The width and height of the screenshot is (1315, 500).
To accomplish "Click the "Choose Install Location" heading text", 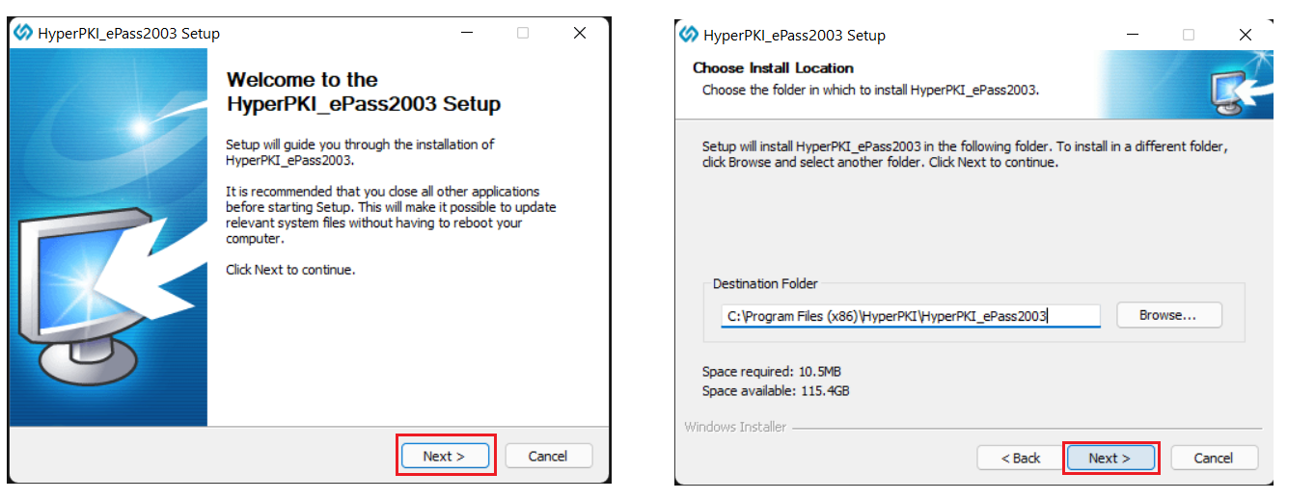I will pyautogui.click(x=773, y=68).
